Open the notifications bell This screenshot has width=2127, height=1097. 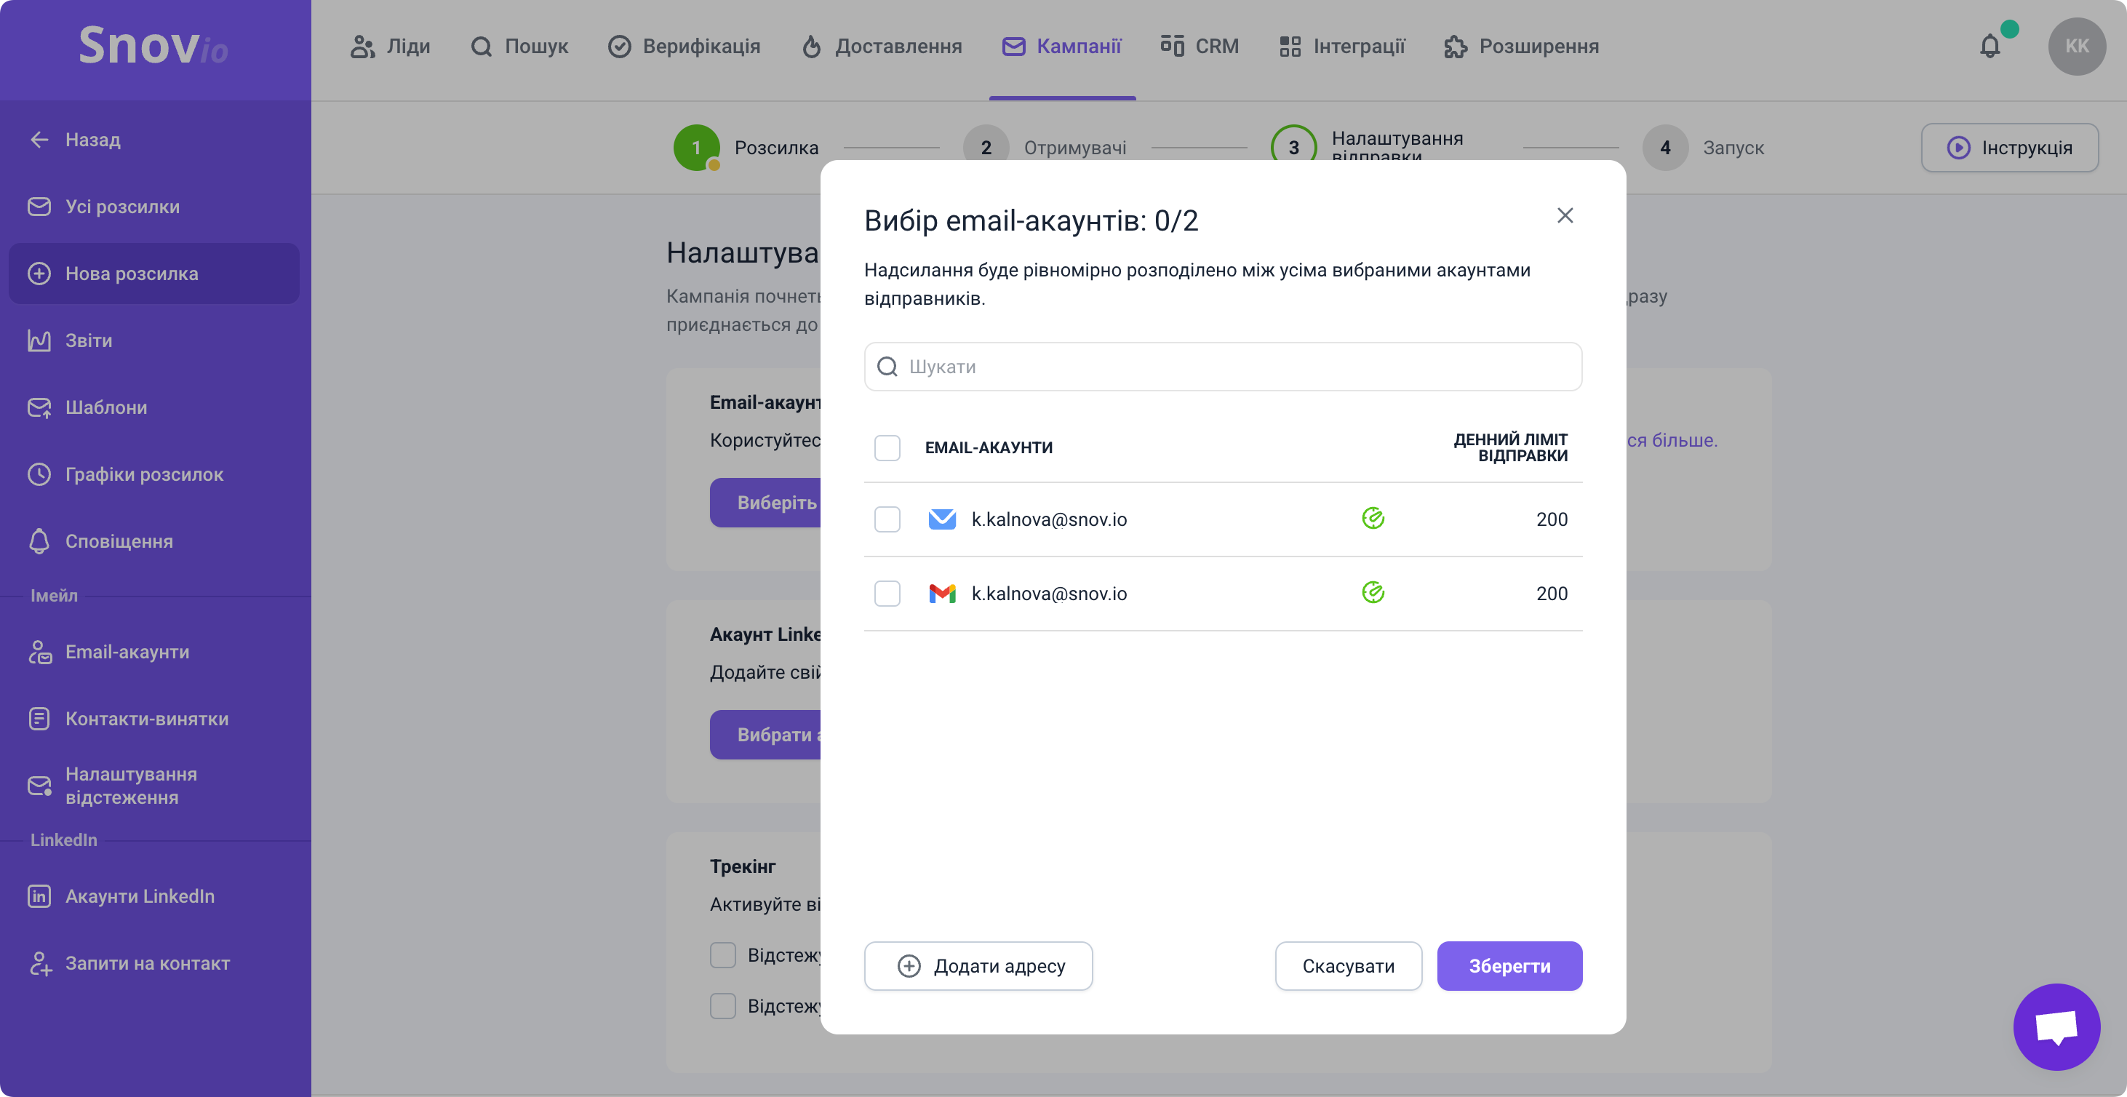tap(1990, 47)
